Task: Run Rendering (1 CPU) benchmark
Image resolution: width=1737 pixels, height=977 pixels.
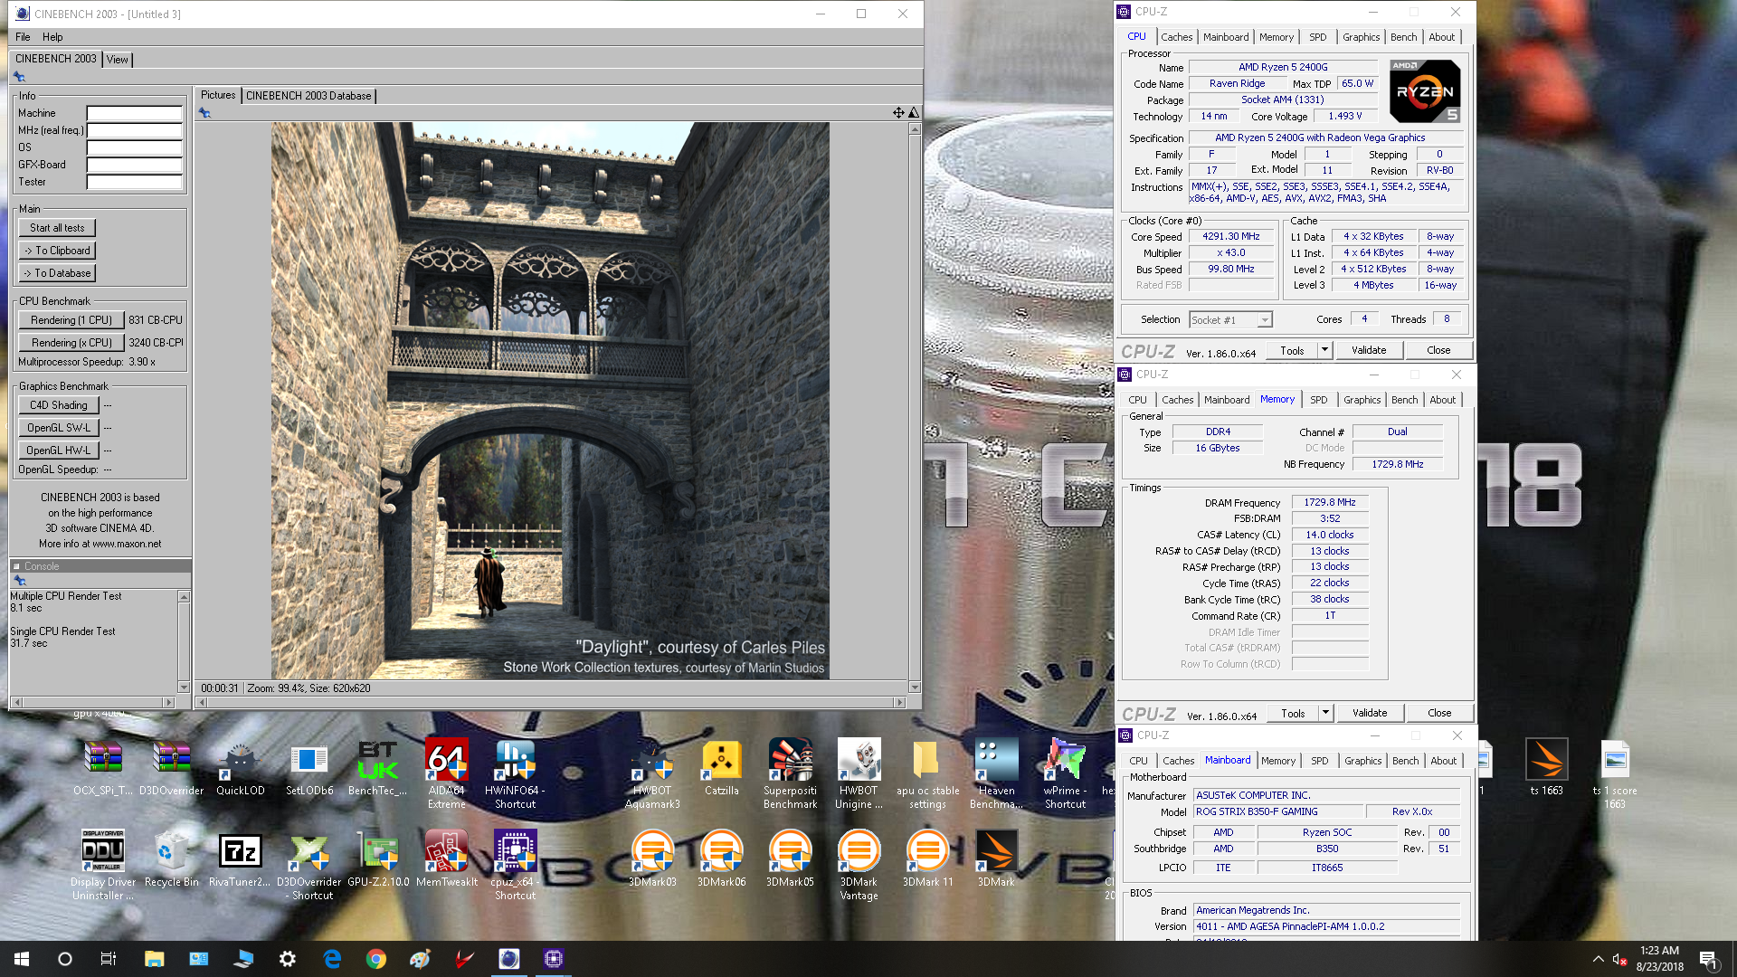Action: pos(71,320)
